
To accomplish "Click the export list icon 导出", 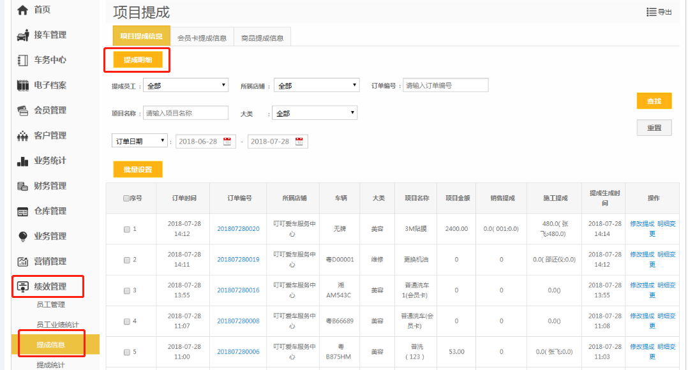I will [652, 12].
